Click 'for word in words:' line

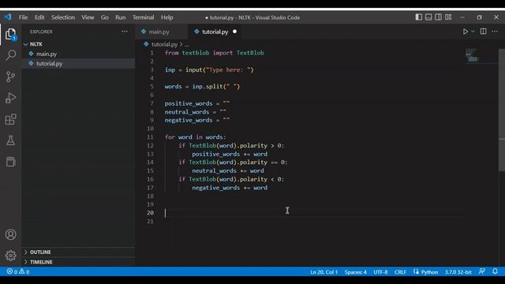tap(196, 136)
